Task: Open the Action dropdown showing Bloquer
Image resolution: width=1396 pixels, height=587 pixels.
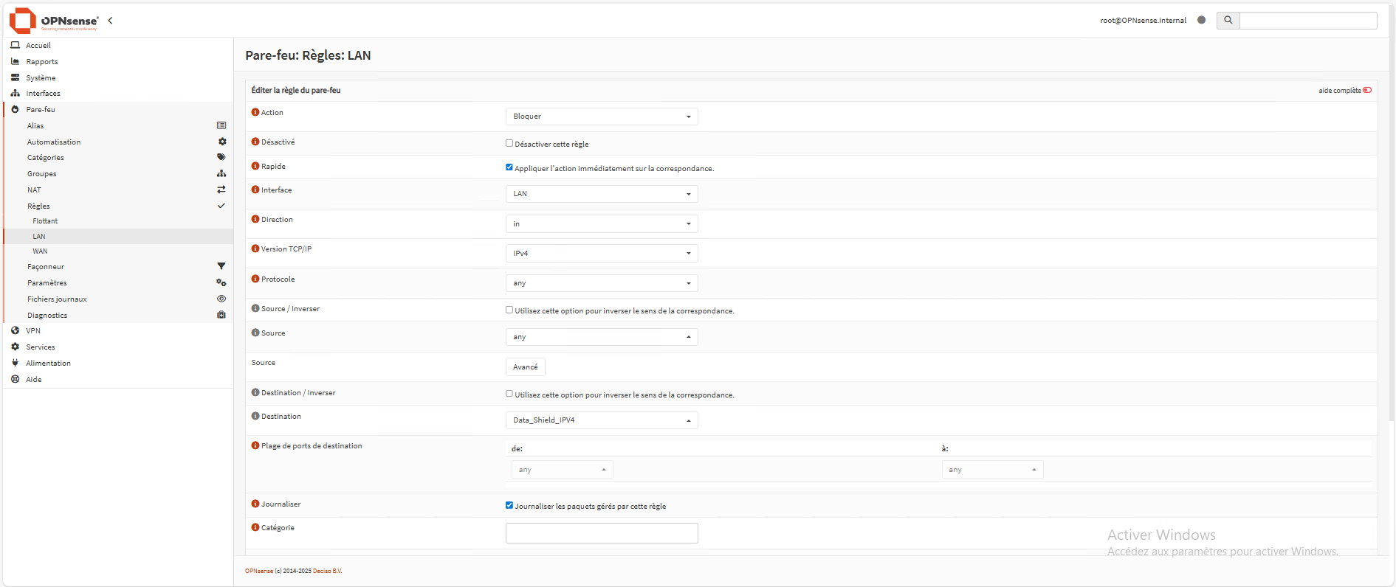Action: [601, 117]
